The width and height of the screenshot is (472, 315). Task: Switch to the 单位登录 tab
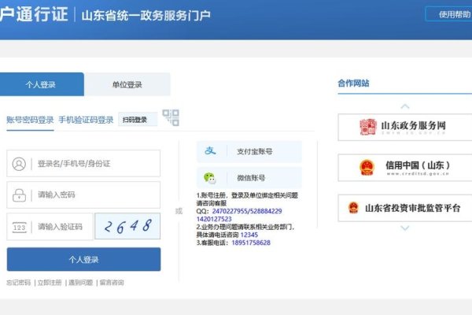tap(127, 84)
